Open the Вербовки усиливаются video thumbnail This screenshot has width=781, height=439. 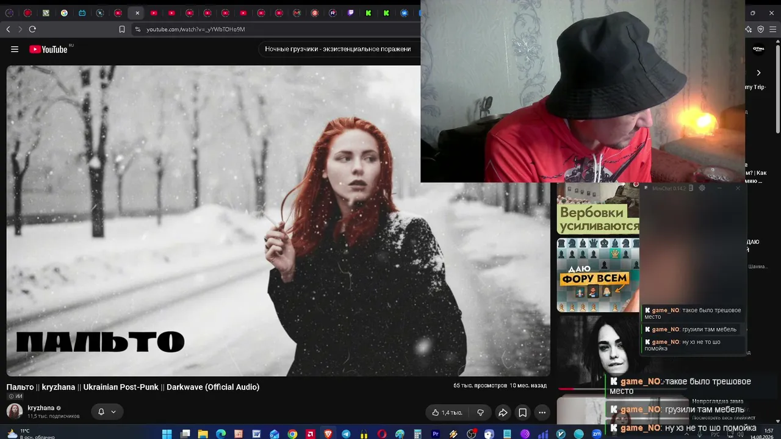click(598, 209)
